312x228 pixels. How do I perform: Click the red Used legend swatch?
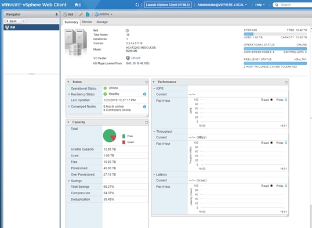pos(124,142)
